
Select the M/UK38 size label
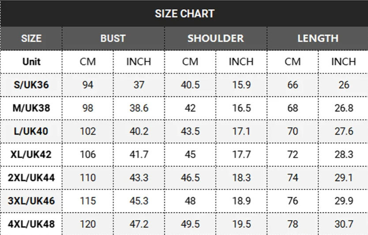pos(31,108)
